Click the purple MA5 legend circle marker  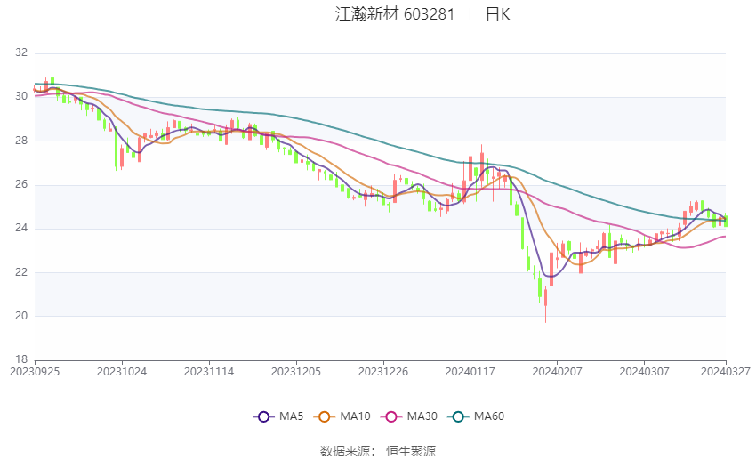[262, 416]
